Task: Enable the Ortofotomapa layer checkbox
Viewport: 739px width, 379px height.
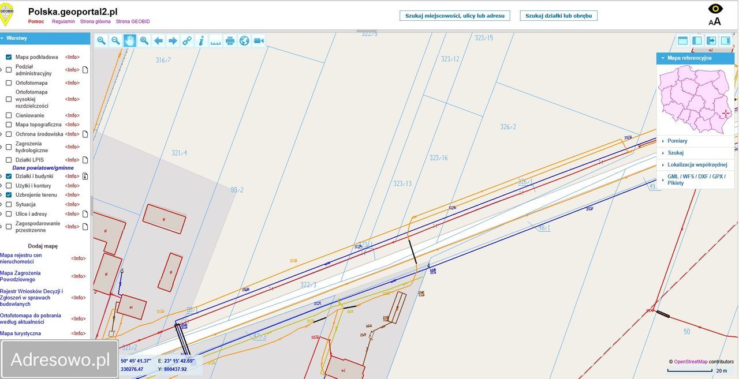Action: point(9,83)
